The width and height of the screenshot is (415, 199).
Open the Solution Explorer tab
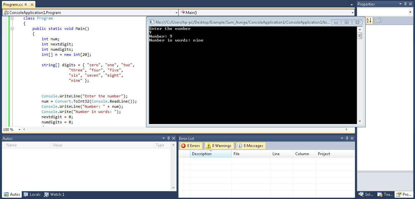tap(366, 194)
